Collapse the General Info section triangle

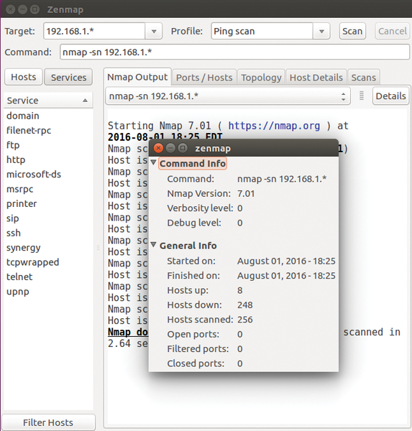(154, 244)
